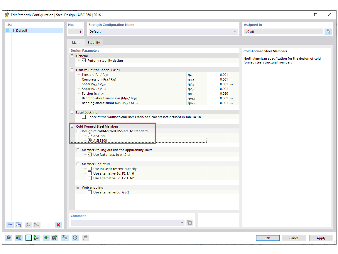The width and height of the screenshot is (338, 254).
Task: Click the Assigned to field showing All
Action: pos(283,31)
